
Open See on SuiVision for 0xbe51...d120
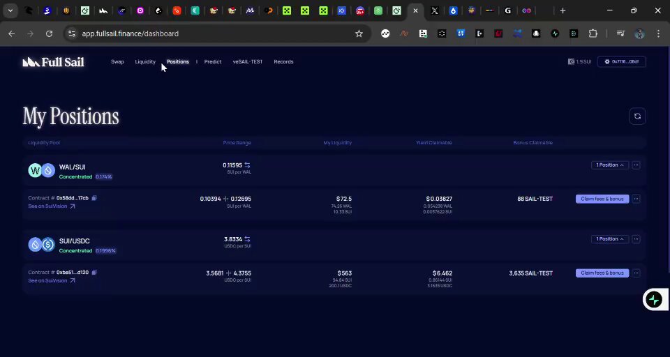click(51, 280)
